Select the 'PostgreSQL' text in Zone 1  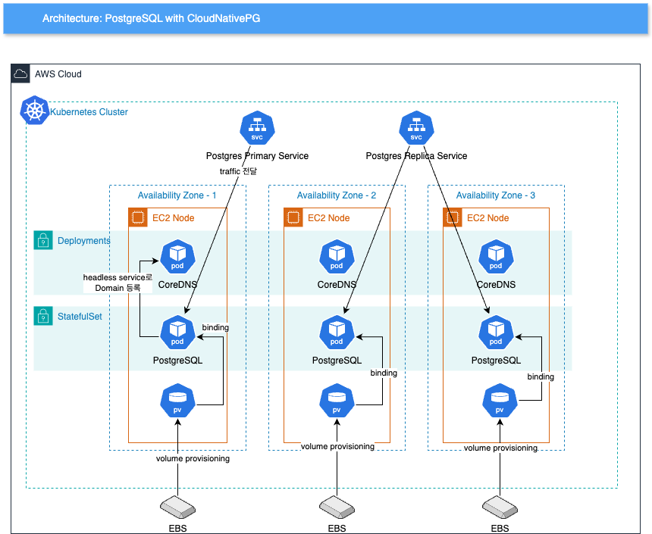tap(177, 361)
